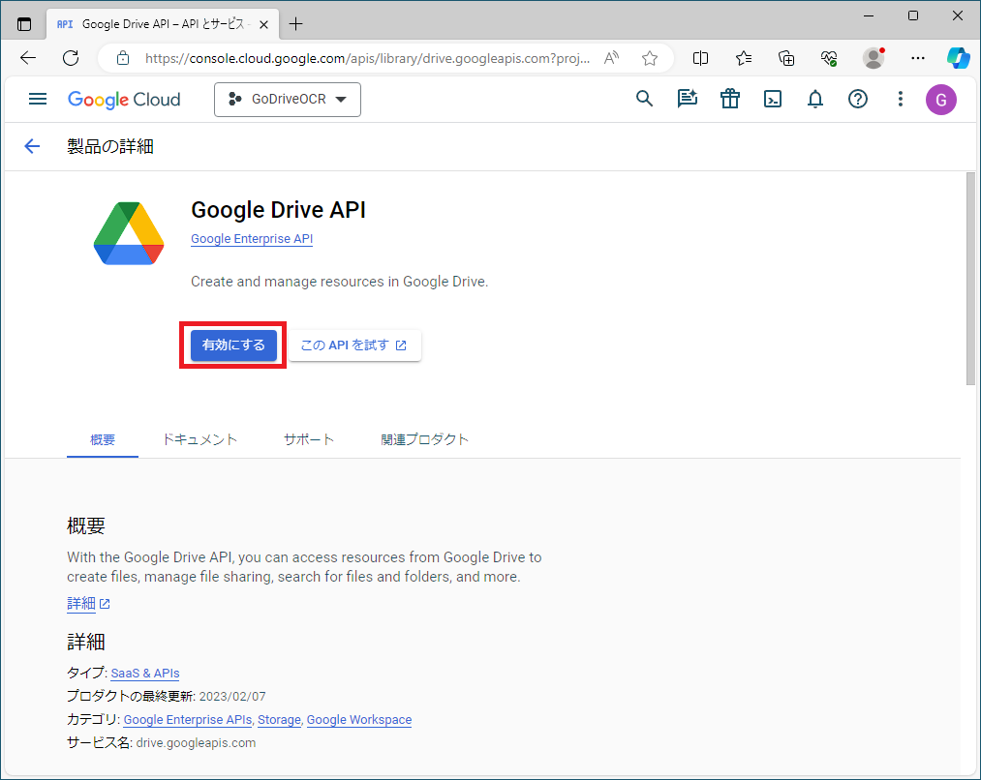981x780 pixels.
Task: Go back using the blue arrow beside 製品の詳細
Action: point(32,146)
